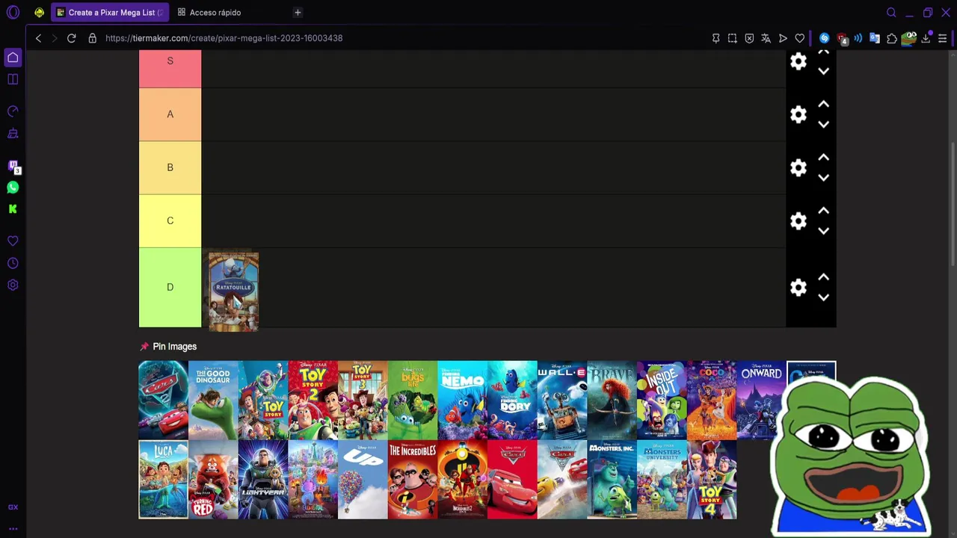Screen dimensions: 957x538
Task: Open Twitch in the sidebar
Action: pyautogui.click(x=13, y=166)
